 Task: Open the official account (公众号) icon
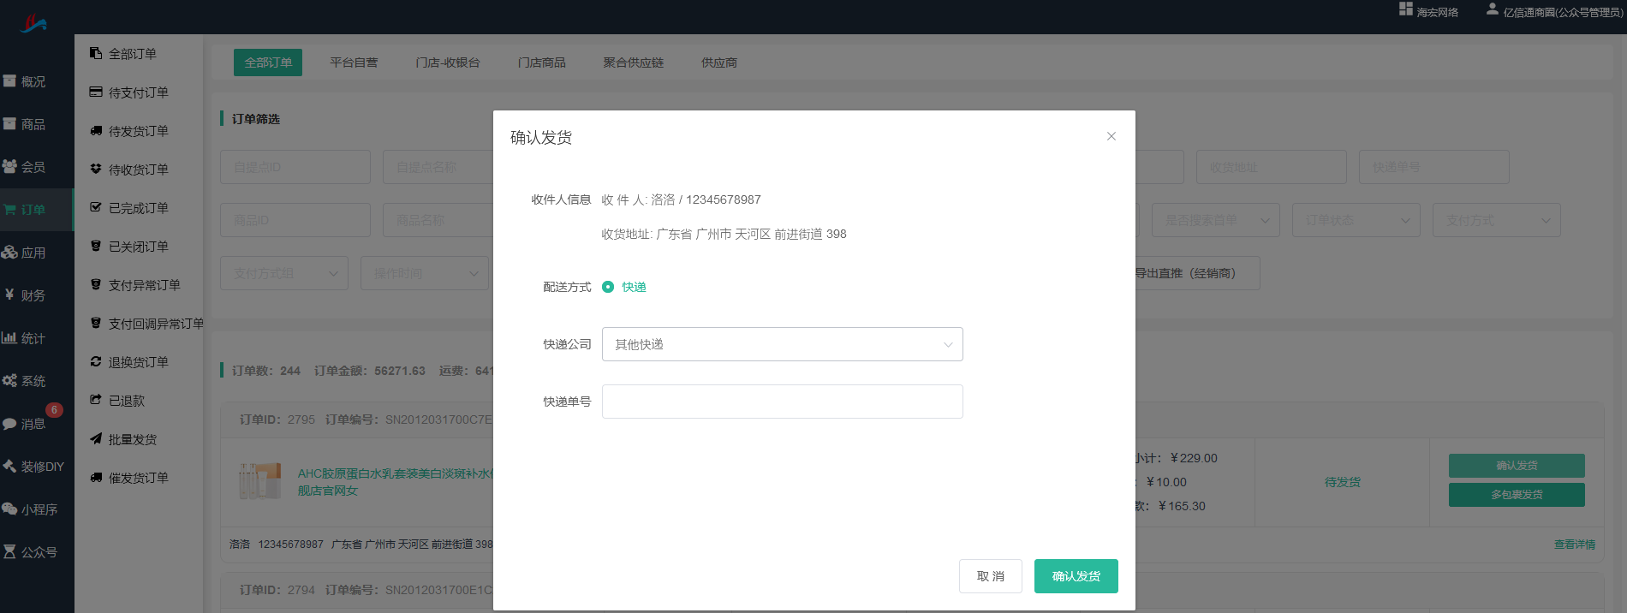click(9, 552)
